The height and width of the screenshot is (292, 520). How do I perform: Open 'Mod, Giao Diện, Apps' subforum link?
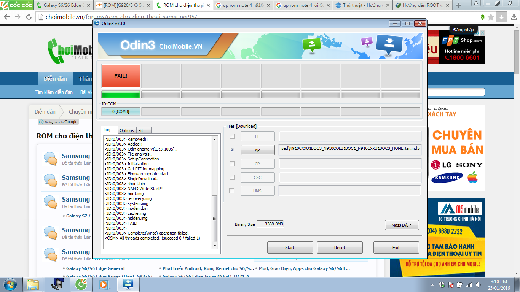coord(304,268)
